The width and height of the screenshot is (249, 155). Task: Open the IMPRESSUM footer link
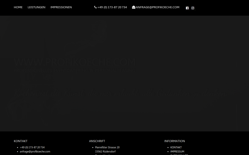click(177, 152)
